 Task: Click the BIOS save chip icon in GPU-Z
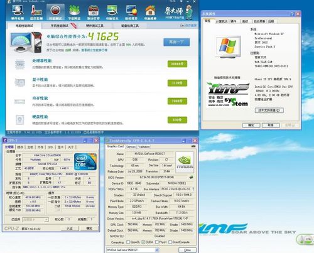pos(191,177)
